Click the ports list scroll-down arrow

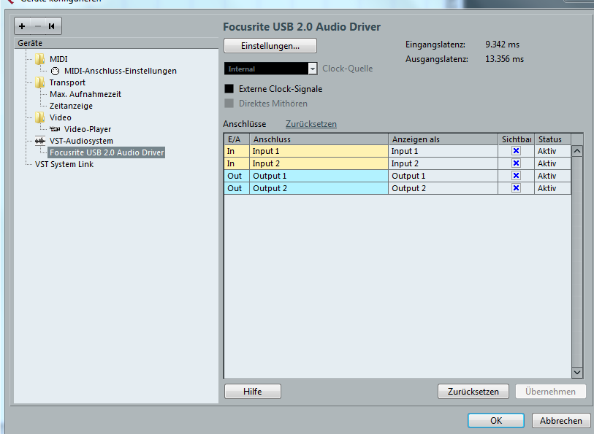[x=577, y=373]
